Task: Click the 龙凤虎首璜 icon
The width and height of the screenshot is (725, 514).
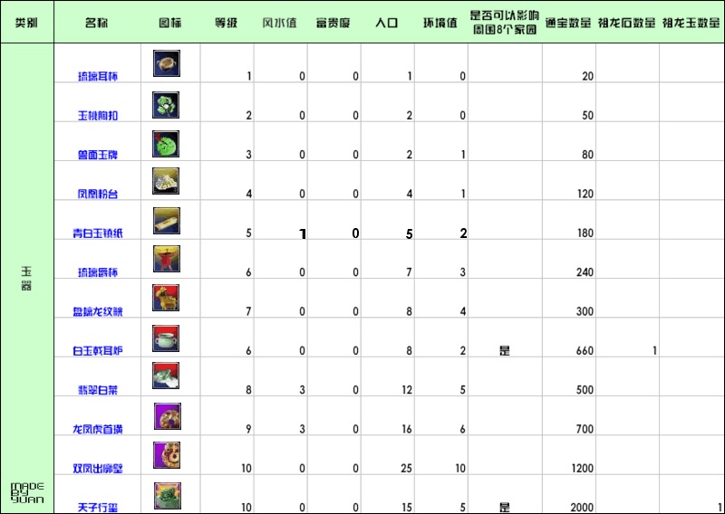Action: tap(168, 416)
